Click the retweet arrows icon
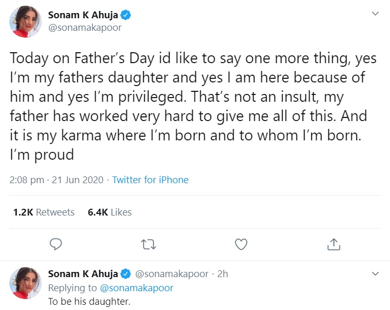Screen dimensions: 390x310 [148, 244]
